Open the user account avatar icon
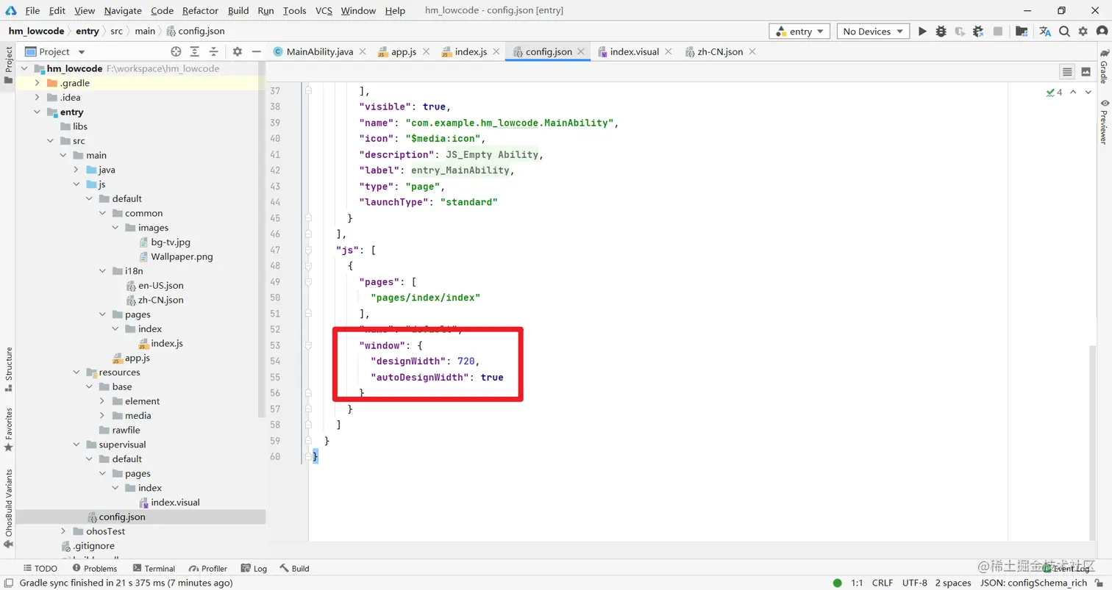The height and width of the screenshot is (590, 1112). click(1101, 32)
